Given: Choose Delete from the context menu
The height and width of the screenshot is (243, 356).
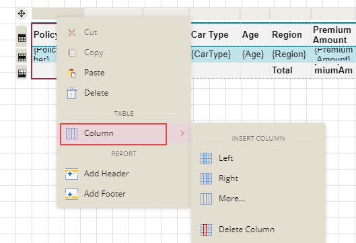Looking at the screenshot, I should [x=124, y=93].
